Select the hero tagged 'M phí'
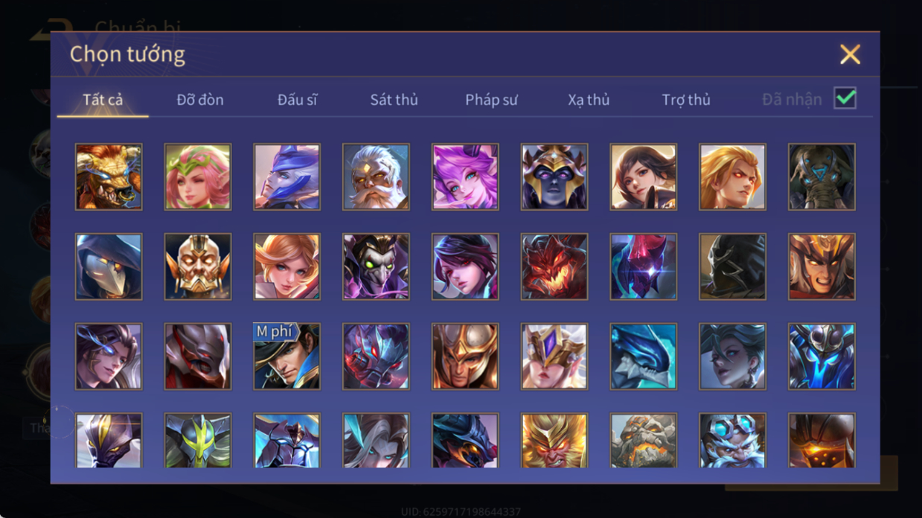 coord(286,356)
